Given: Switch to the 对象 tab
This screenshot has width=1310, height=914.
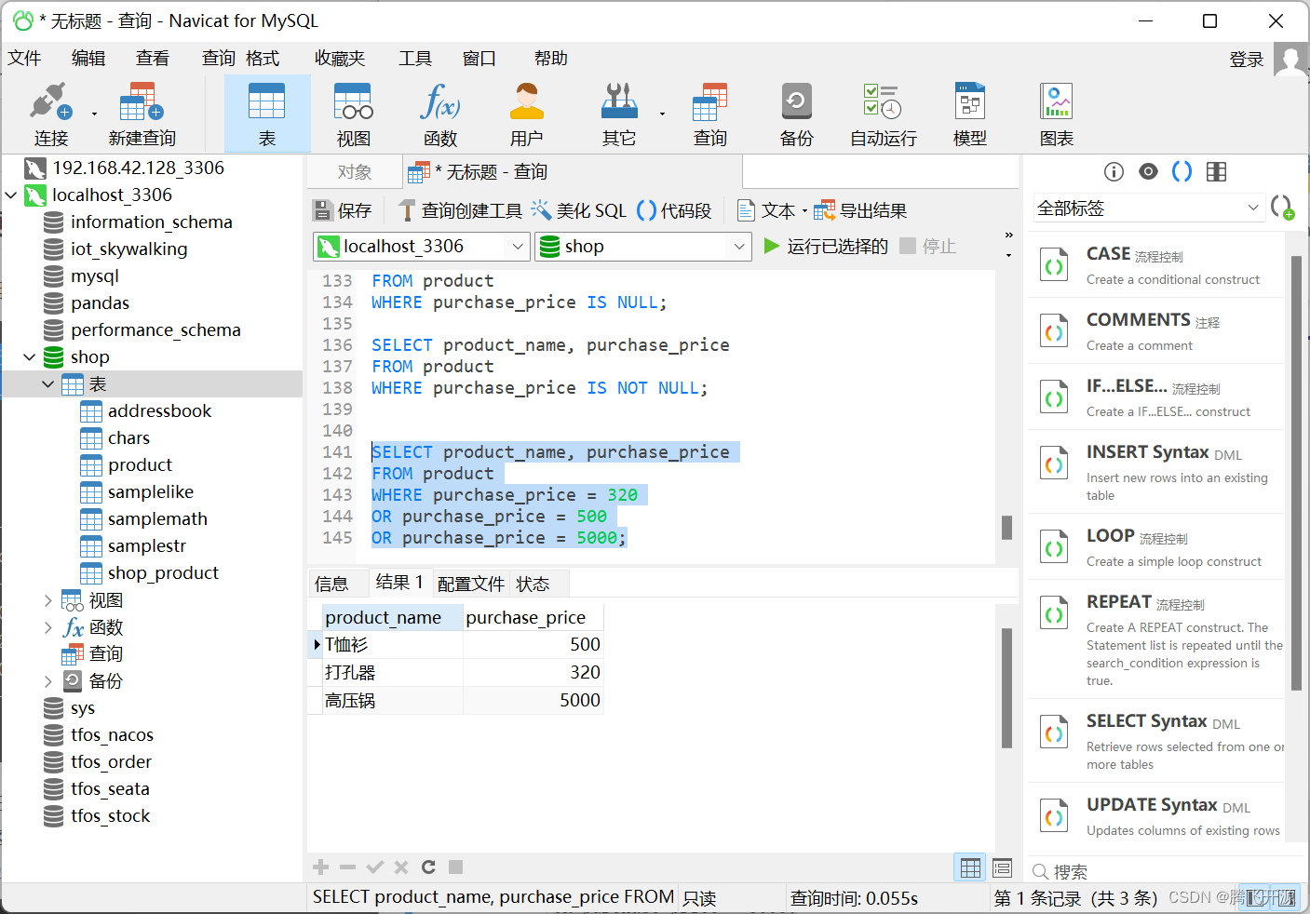Looking at the screenshot, I should (x=355, y=172).
